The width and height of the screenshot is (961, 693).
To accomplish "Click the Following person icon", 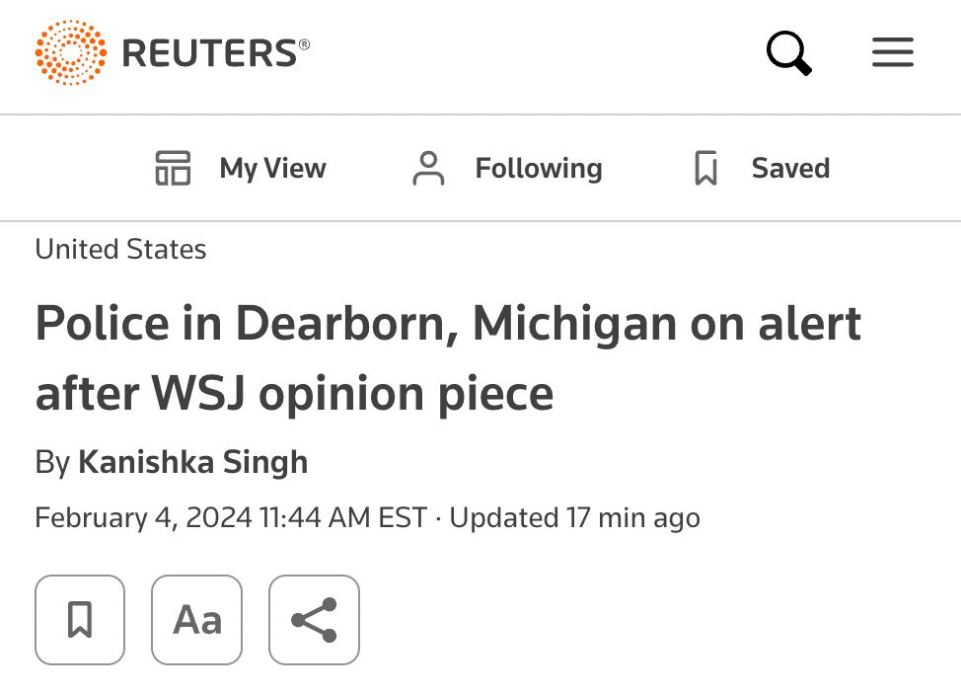I will pos(428,169).
